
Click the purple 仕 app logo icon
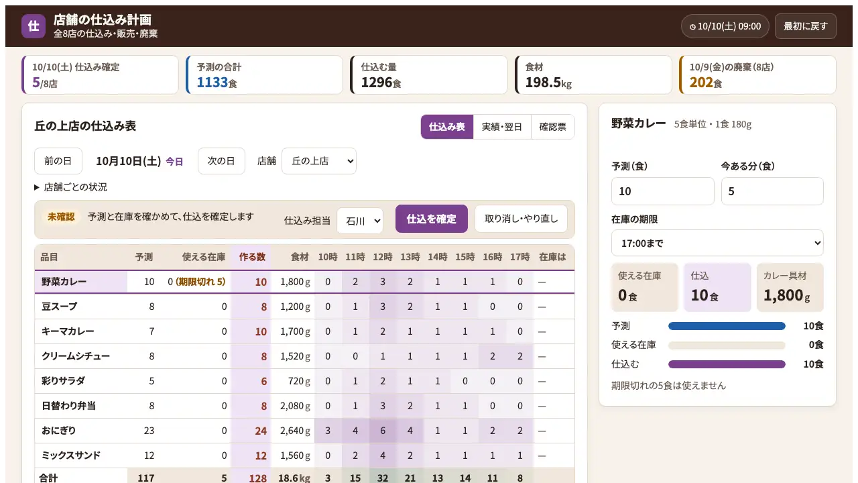[x=34, y=26]
